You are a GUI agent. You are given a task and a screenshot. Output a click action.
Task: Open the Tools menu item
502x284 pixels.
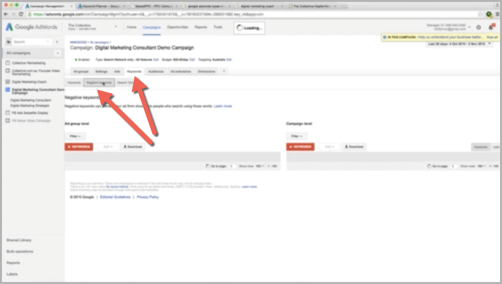[218, 27]
